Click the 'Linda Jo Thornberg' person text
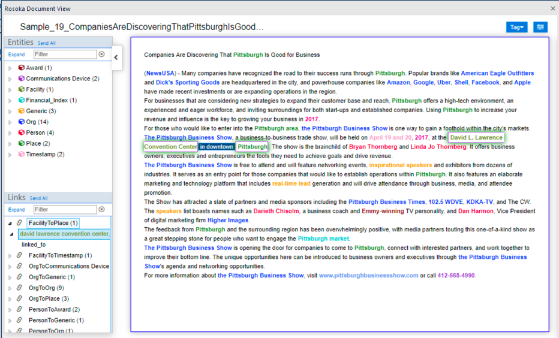Image resolution: width=559 pixels, height=338 pixels. tap(438, 147)
